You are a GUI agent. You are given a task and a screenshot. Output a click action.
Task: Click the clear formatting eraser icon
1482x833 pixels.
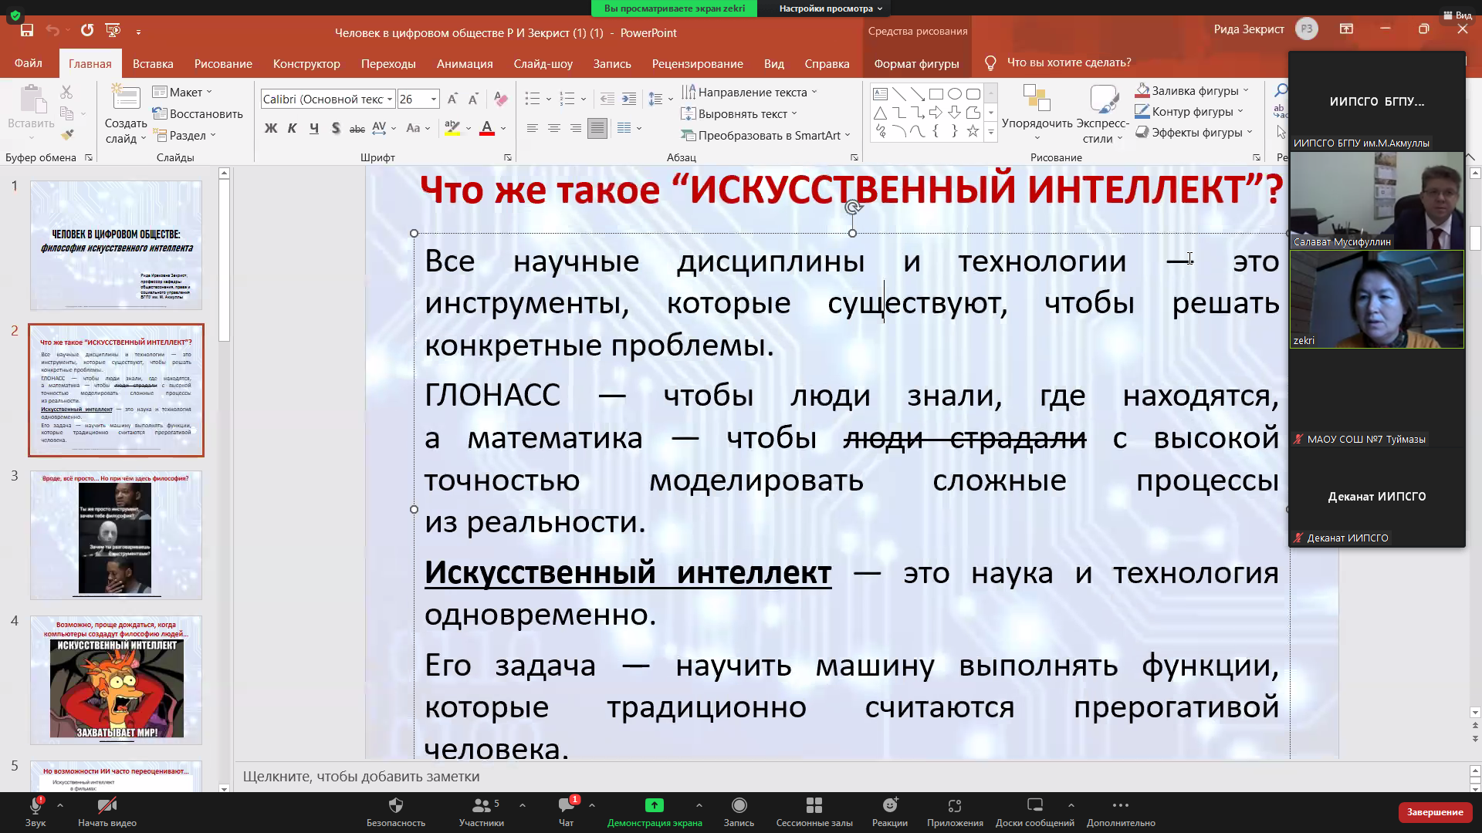coord(501,99)
